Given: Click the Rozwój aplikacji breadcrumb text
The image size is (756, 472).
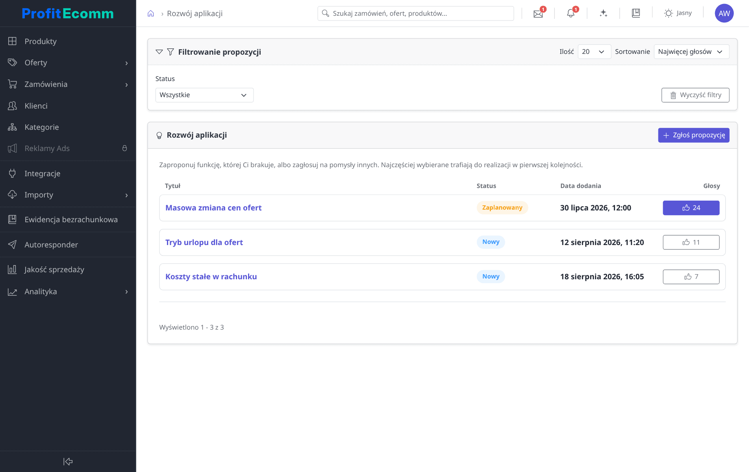Looking at the screenshot, I should pos(195,13).
